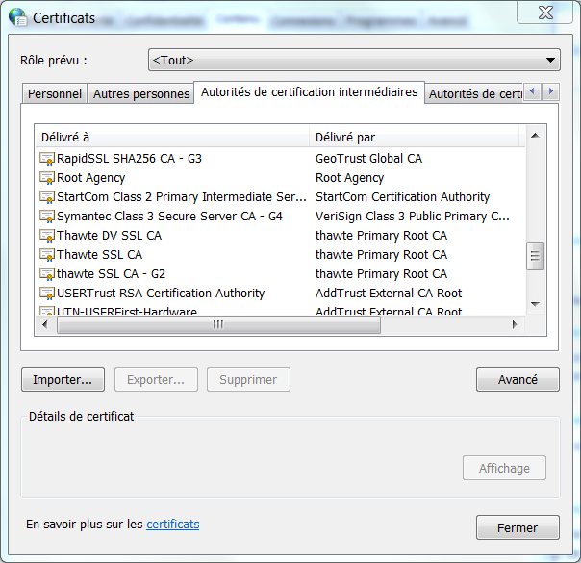The image size is (581, 563).
Task: Click the certificate icon beside Root Agency
Action: point(47,178)
